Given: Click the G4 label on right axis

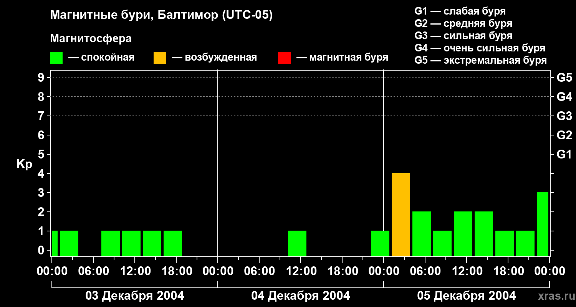Looking at the screenshot, I should coord(564,97).
